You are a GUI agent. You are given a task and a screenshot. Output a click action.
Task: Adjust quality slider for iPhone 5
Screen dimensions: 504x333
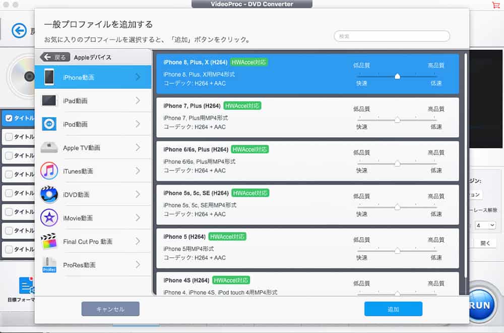[x=397, y=251]
